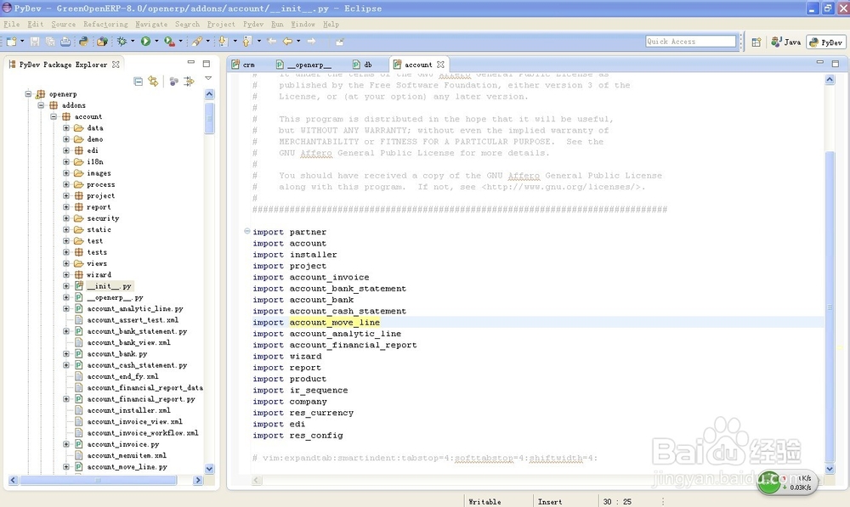Open the New wizard dropdown arrow
The height and width of the screenshot is (507, 850).
(22, 41)
